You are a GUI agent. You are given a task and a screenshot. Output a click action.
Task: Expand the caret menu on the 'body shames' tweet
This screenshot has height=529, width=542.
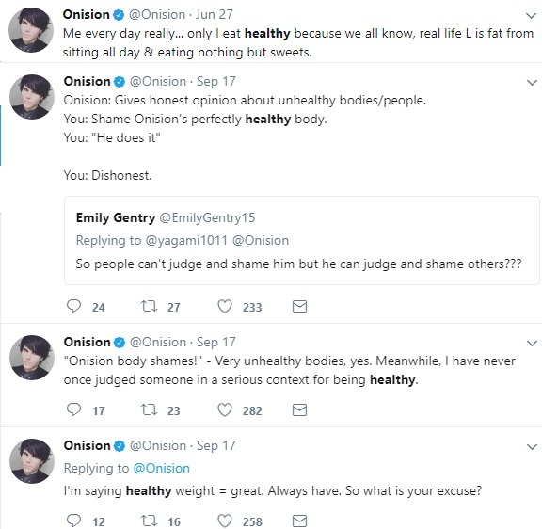click(532, 344)
